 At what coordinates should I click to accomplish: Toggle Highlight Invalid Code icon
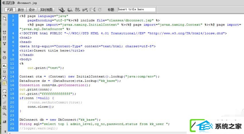pos(5,72)
